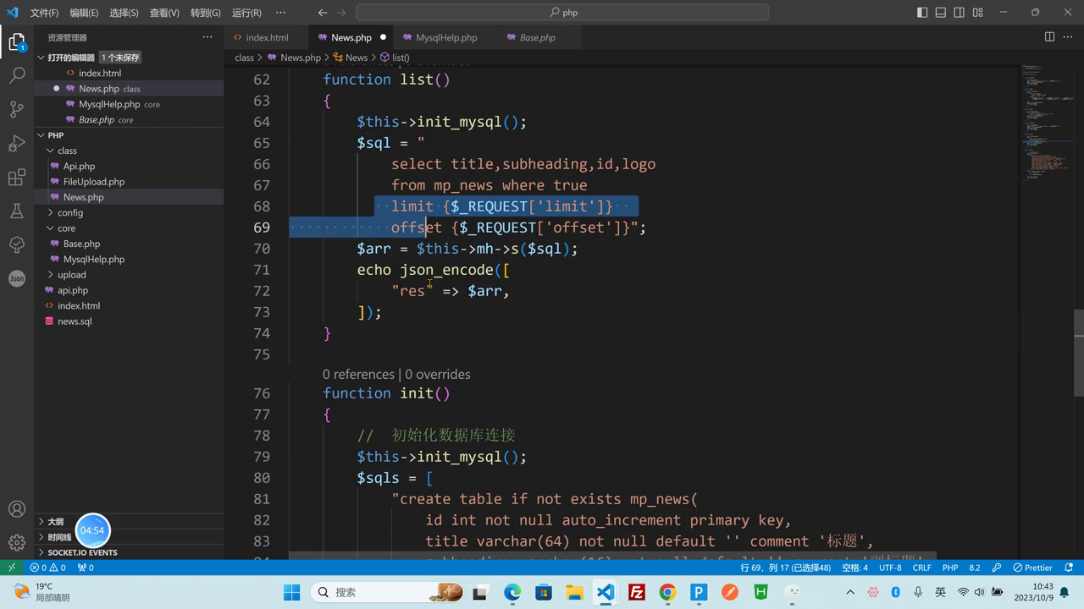Click the 0 references code lens link
Screen dimensions: 1084x609
tap(358, 374)
